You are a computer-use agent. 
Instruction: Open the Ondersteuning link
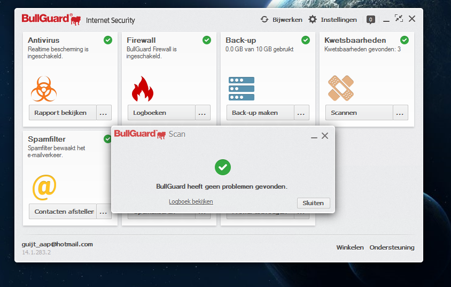pos(392,247)
